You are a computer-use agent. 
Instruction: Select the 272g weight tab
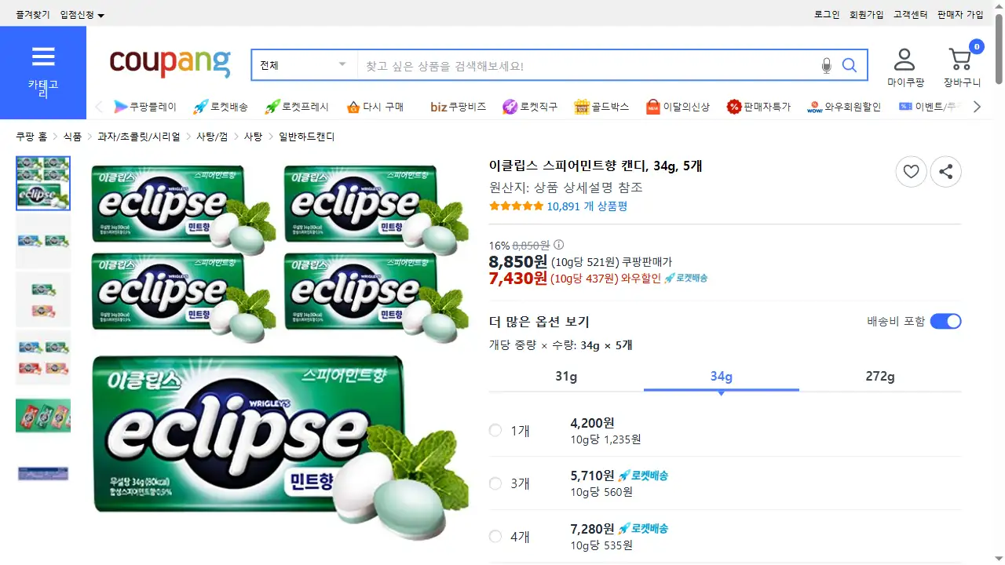coord(880,376)
